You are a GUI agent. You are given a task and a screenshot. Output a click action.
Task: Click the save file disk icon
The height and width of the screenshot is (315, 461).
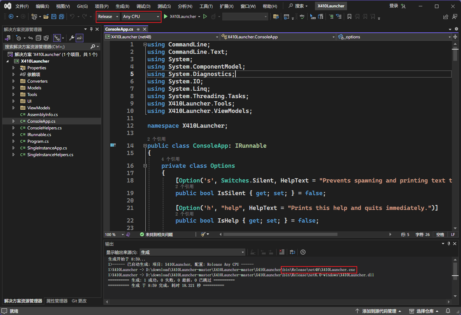(x=54, y=17)
